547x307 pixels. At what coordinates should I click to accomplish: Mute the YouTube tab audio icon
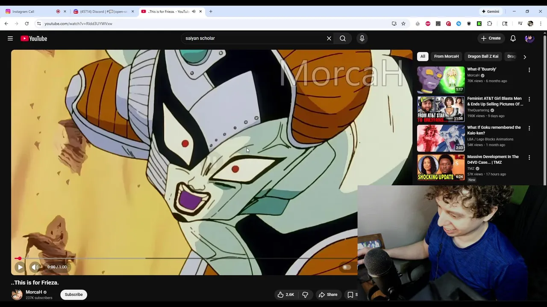pos(194,12)
